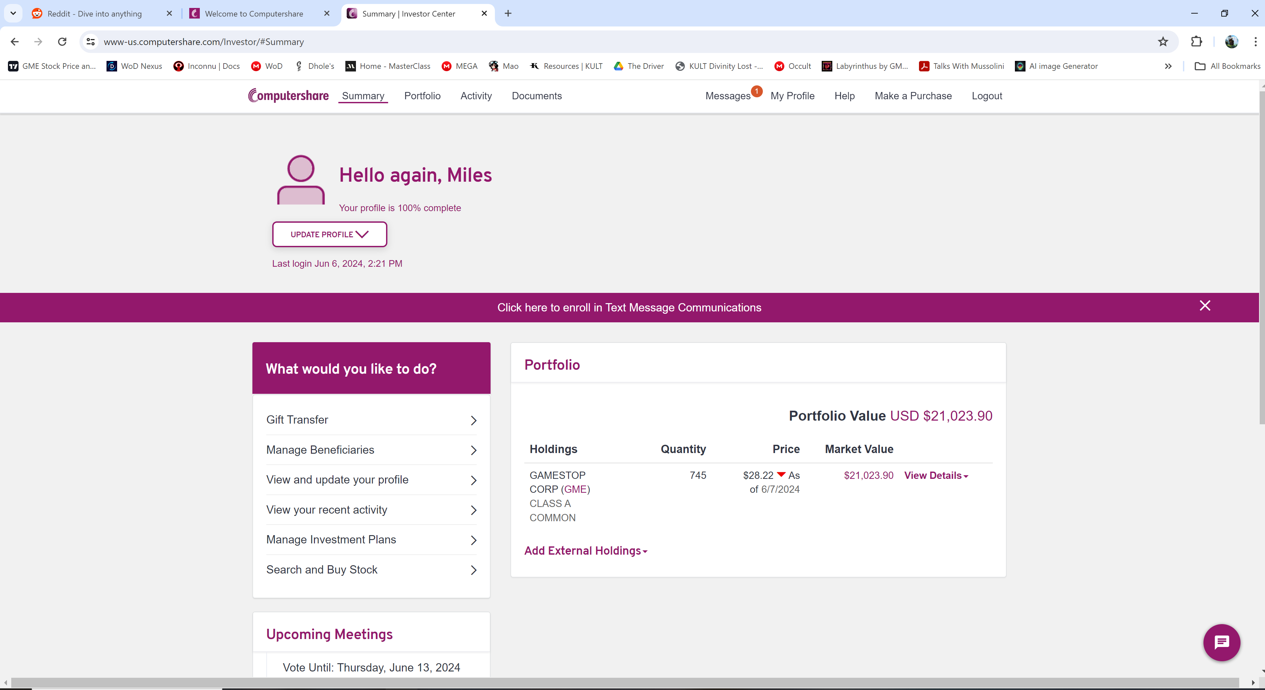
Task: Open the Mao bookmark
Action: point(504,66)
